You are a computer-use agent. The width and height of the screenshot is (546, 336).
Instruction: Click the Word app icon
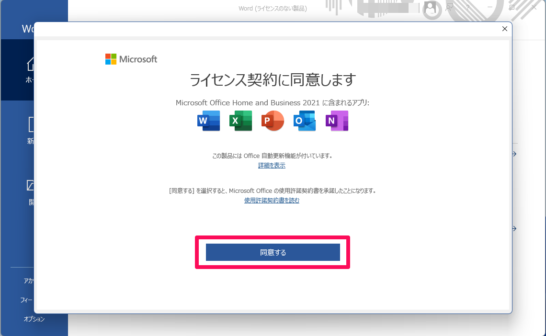(208, 121)
